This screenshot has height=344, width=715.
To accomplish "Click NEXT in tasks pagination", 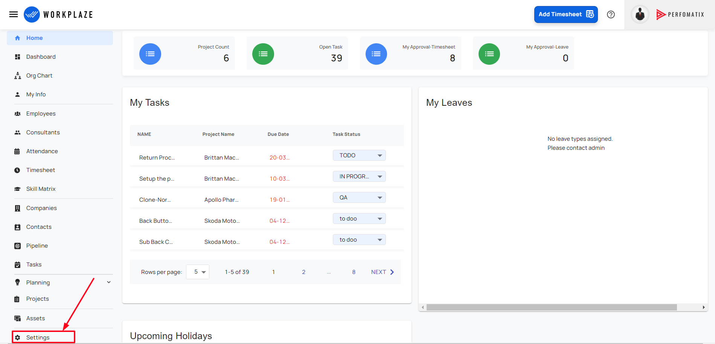I will point(383,272).
